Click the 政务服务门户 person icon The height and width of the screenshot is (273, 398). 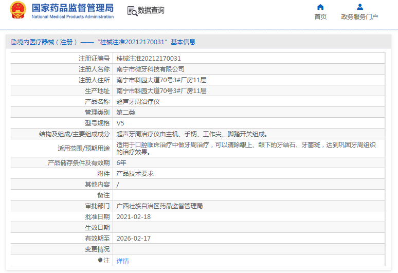[360, 7]
